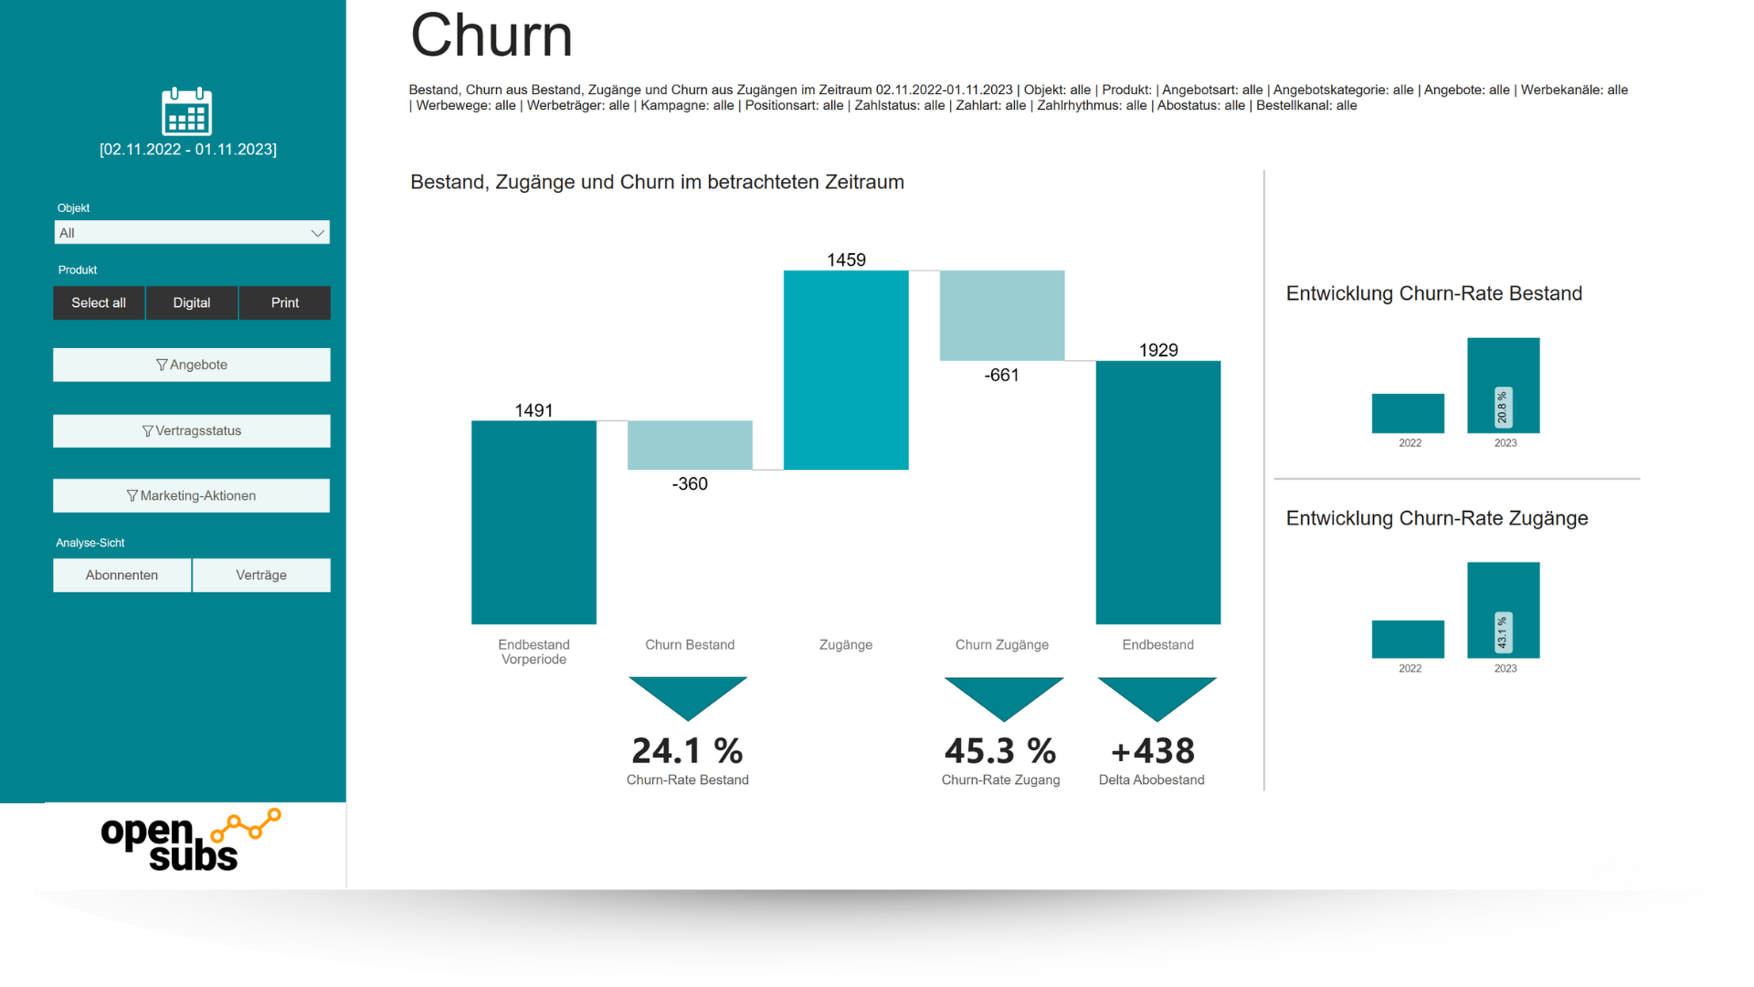Image resolution: width=1754 pixels, height=987 pixels.
Task: Click the Select all products button
Action: pos(98,302)
